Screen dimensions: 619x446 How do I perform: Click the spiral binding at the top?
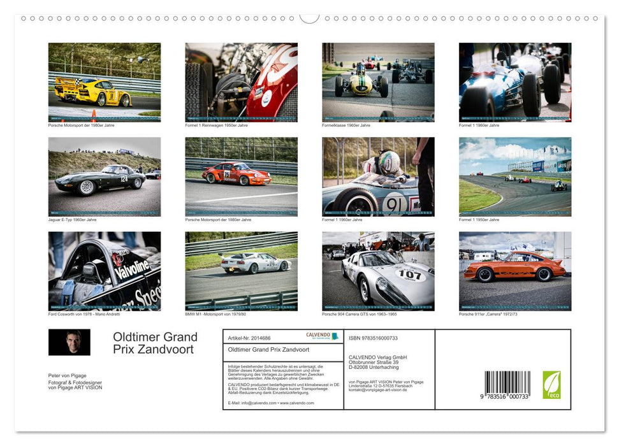[x=309, y=17]
